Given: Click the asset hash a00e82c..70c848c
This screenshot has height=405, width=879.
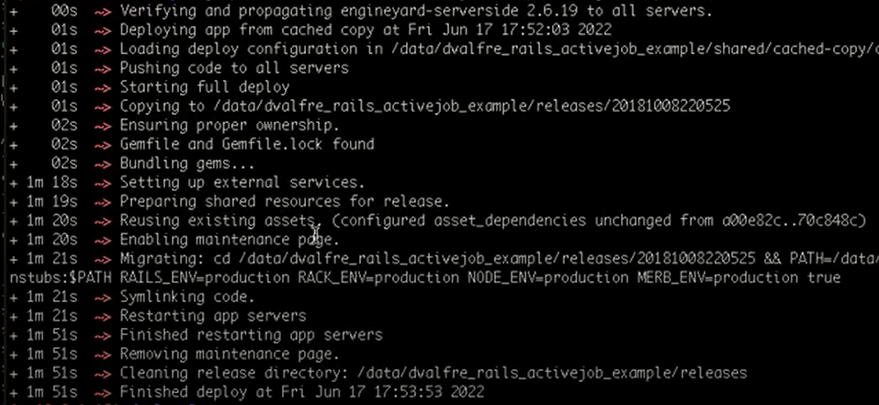Looking at the screenshot, I should [790, 220].
